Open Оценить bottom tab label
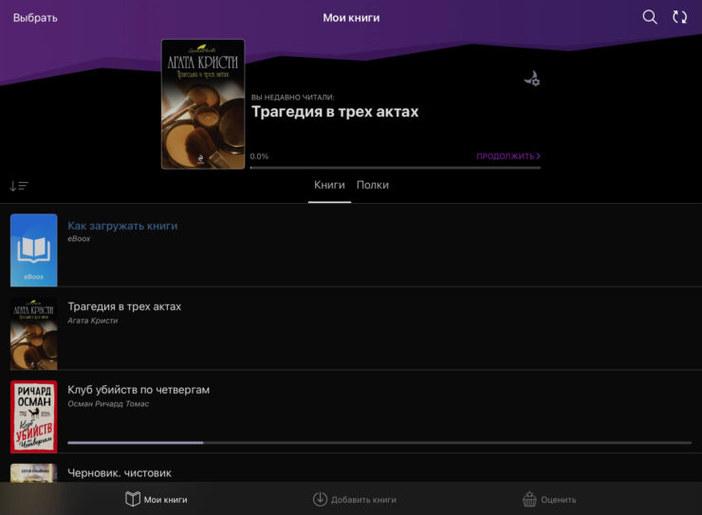The height and width of the screenshot is (515, 702). 559,500
